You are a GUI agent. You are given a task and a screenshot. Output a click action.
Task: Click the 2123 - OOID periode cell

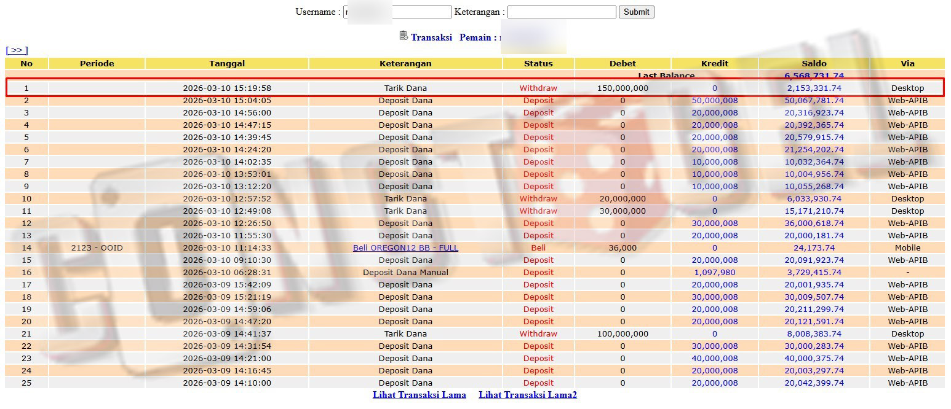(97, 247)
